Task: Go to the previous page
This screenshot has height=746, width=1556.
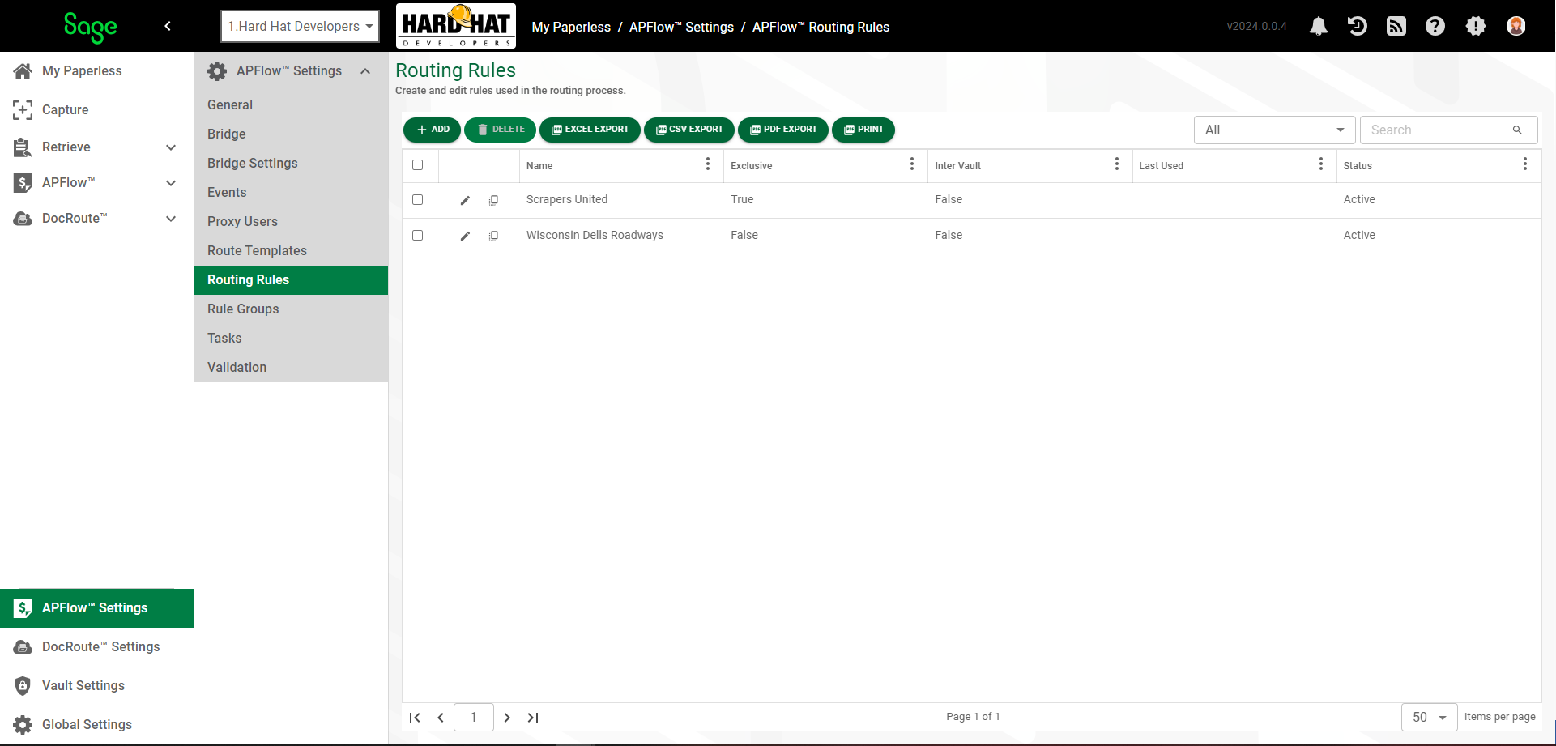Action: click(x=441, y=718)
